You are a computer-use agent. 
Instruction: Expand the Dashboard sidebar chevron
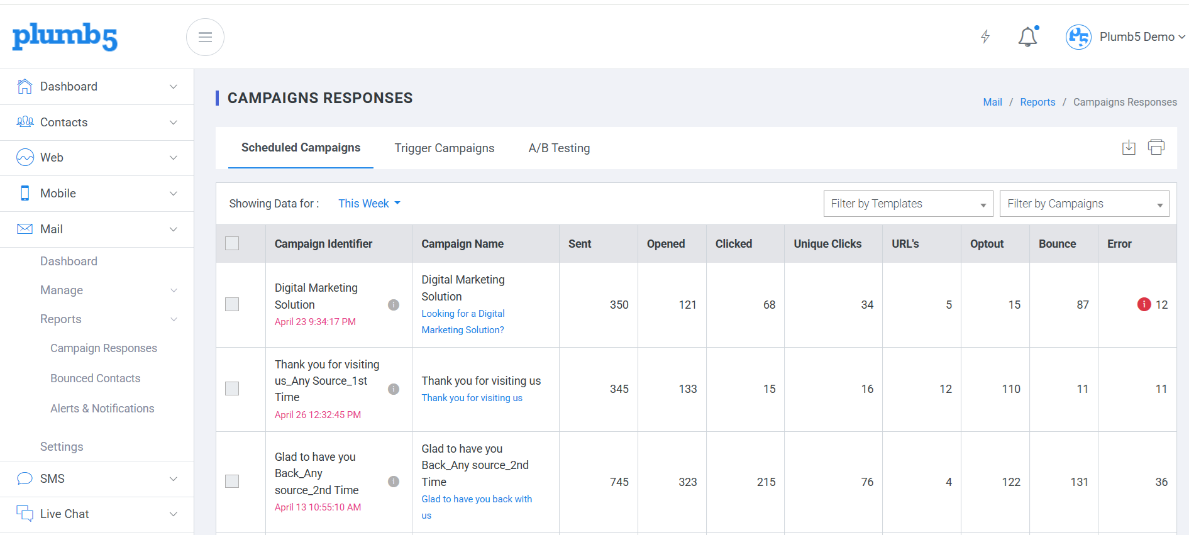(x=174, y=87)
